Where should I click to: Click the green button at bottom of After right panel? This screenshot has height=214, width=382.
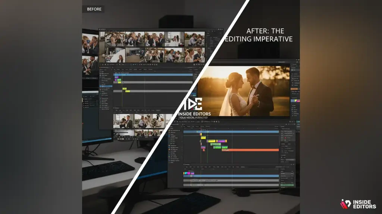[x=287, y=185]
